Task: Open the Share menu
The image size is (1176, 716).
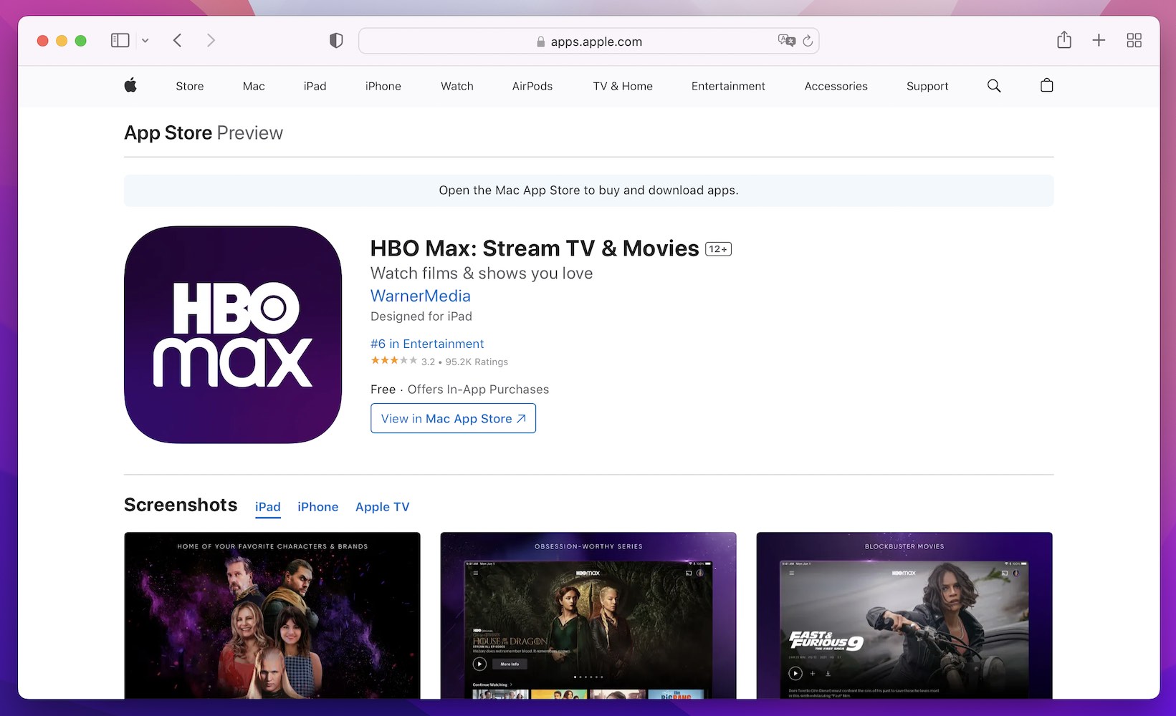Action: coord(1064,40)
